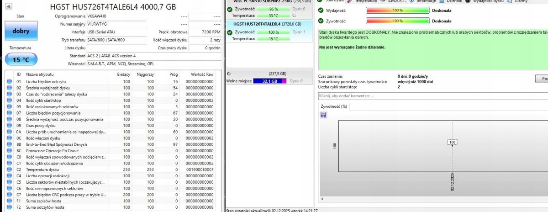Save the Żywotność chart with the floppy icon
This screenshot has width=548, height=212.
point(324,115)
